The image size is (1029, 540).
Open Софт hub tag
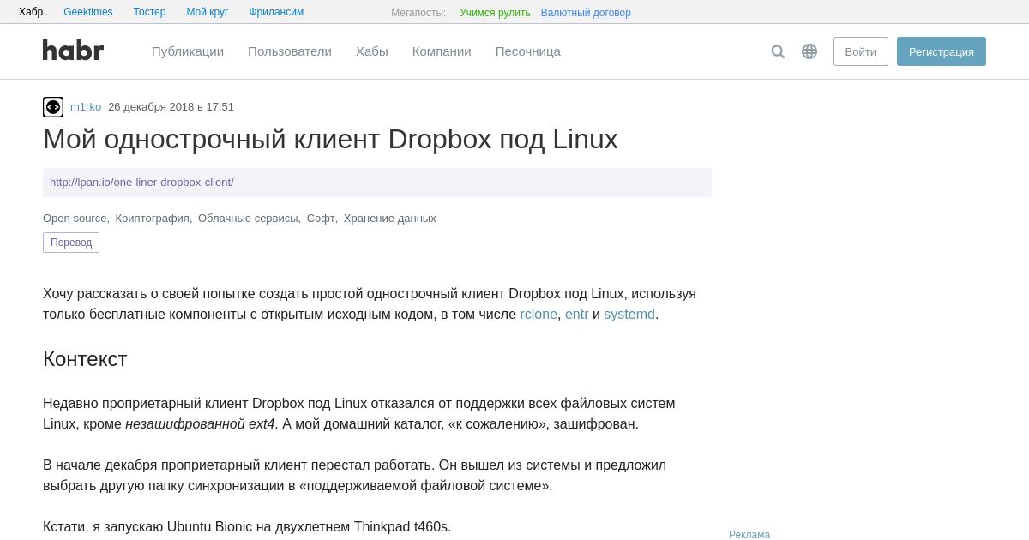coord(321,219)
